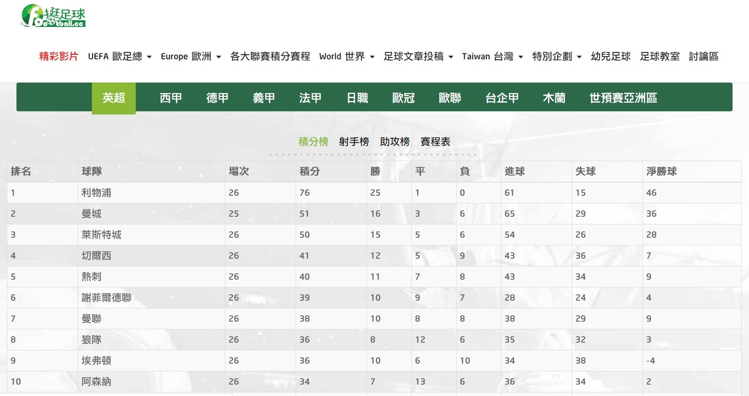
Task: Switch to the 日職 league tab
Action: coord(357,98)
